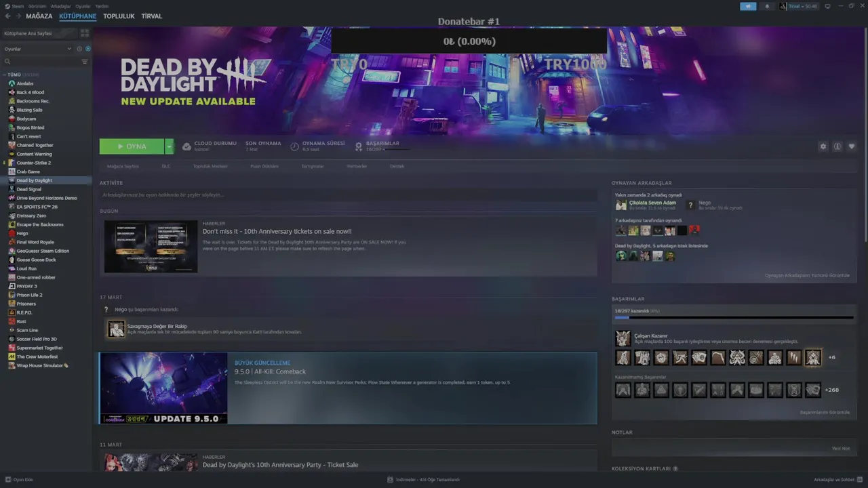This screenshot has height=488, width=868.
Task: Open advanced filter options icon
Action: point(85,62)
